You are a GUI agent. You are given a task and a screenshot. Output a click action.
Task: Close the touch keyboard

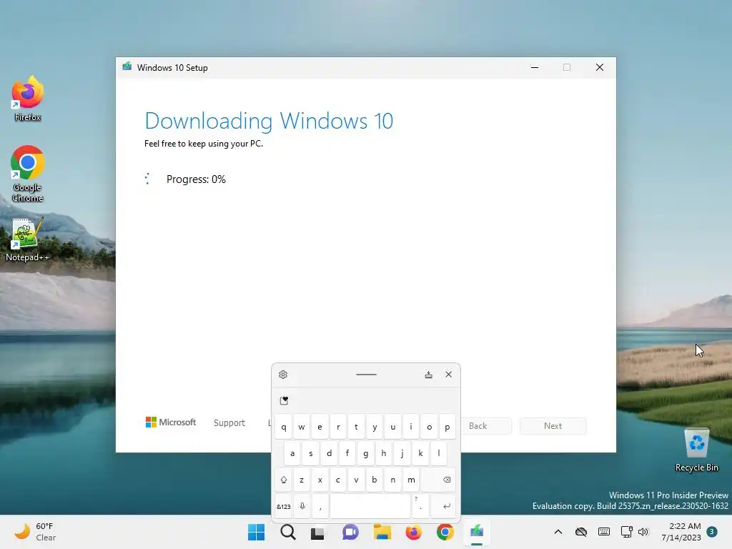tap(449, 375)
